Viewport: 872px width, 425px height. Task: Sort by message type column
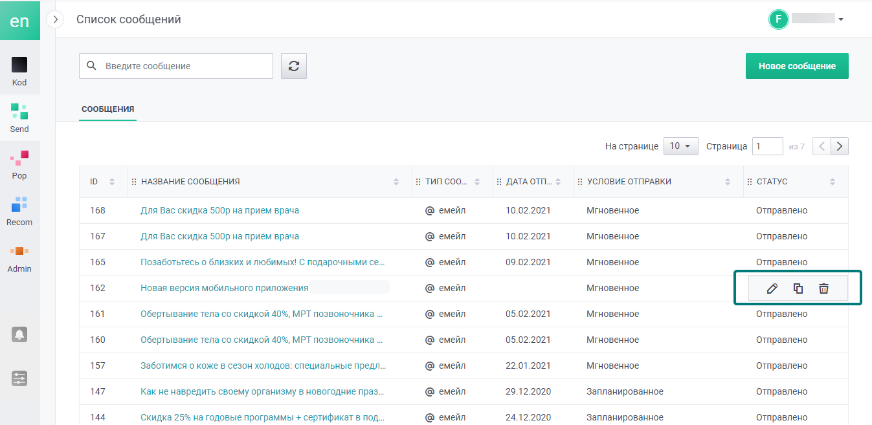(477, 182)
